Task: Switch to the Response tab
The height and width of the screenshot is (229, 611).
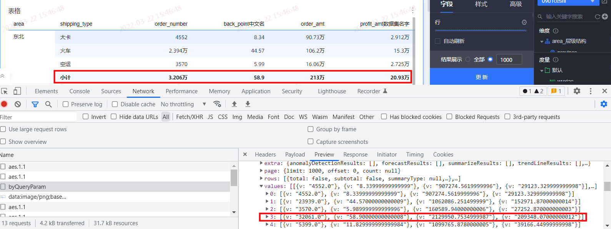Action: pos(355,155)
